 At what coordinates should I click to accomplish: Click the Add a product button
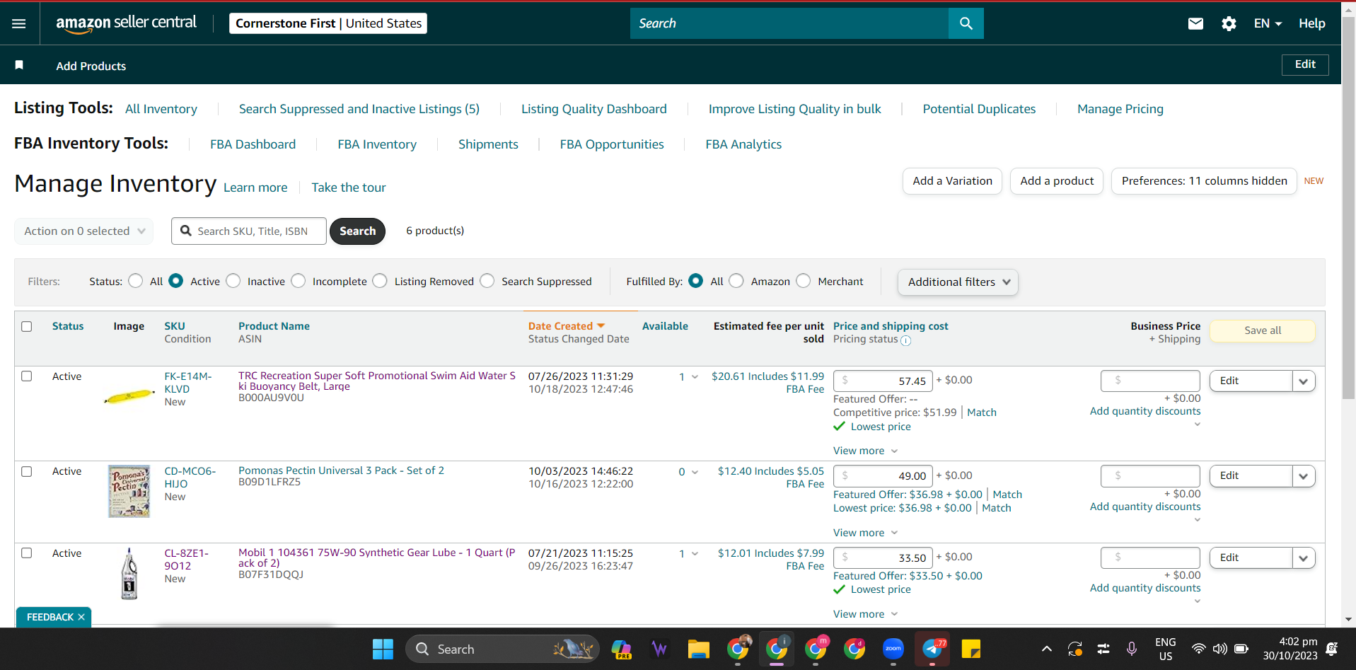1057,181
